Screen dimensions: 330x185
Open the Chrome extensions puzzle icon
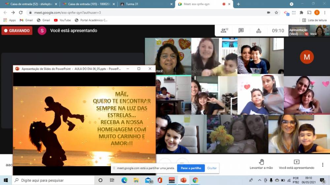(x=301, y=13)
